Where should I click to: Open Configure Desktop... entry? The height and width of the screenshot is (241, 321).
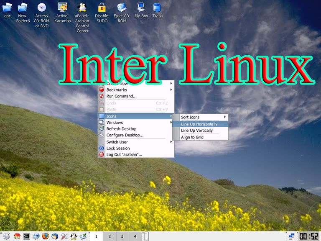tap(136, 135)
